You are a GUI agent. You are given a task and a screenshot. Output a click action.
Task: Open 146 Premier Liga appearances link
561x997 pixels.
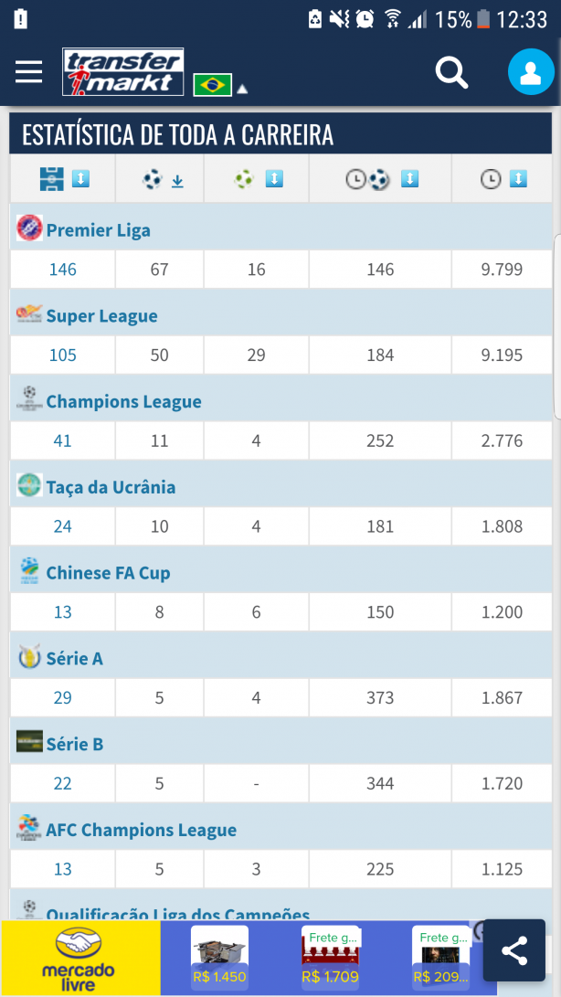click(x=62, y=270)
